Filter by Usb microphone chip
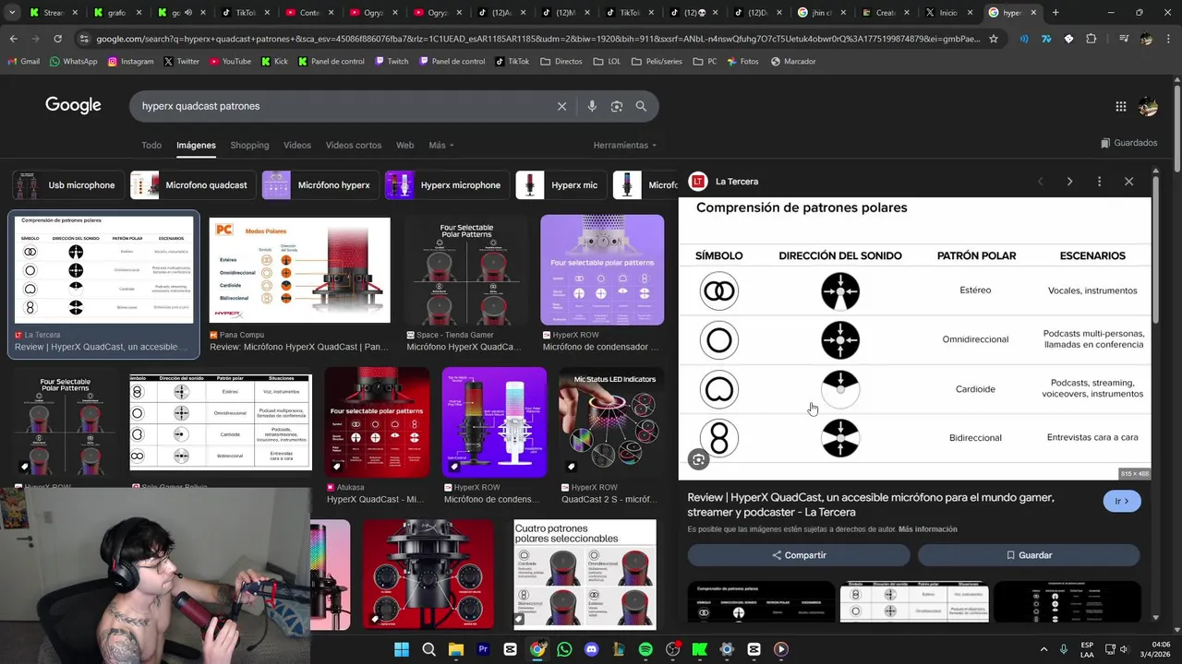1182x664 pixels. tap(66, 185)
